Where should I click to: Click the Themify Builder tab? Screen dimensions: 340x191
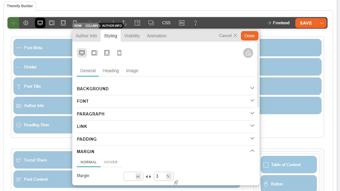point(20,6)
